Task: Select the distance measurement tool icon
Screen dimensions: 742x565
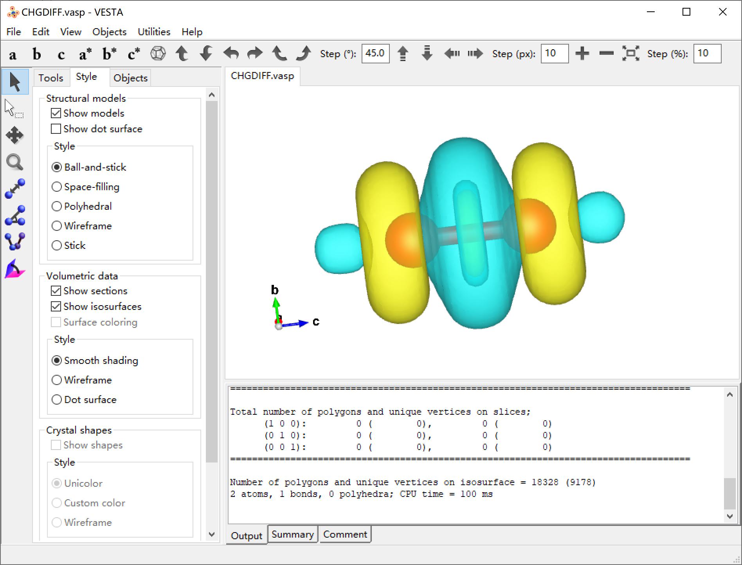Action: 15,189
